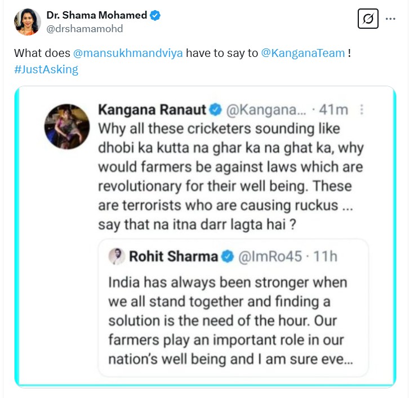Click the @drshamamohd handle
Screen dimensions: 418x398
tap(85, 29)
